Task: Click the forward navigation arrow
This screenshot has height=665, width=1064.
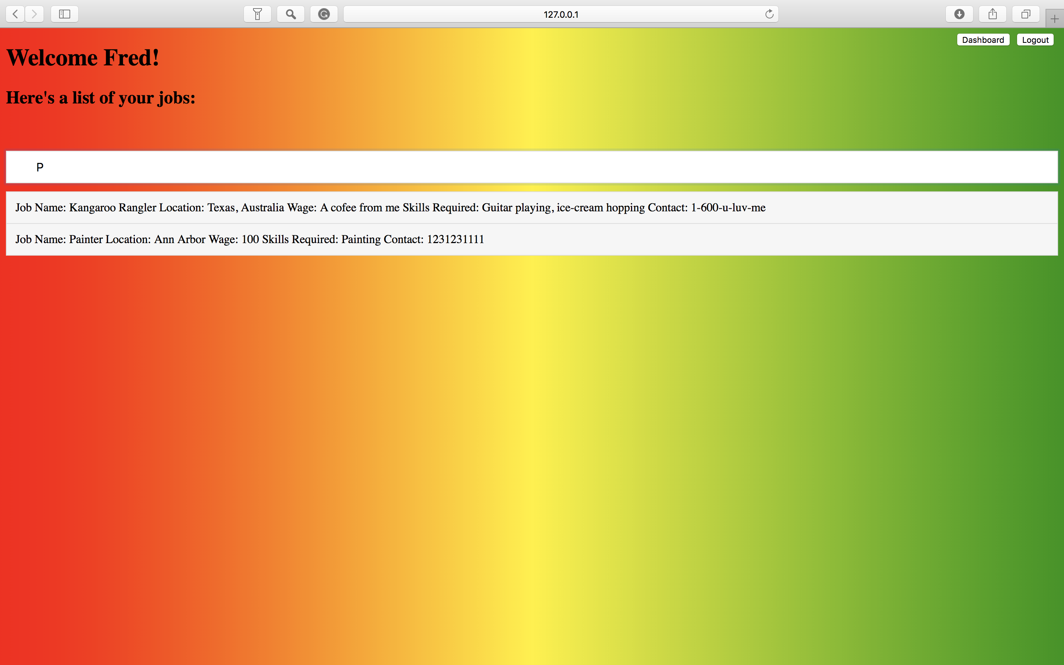Action: tap(34, 14)
